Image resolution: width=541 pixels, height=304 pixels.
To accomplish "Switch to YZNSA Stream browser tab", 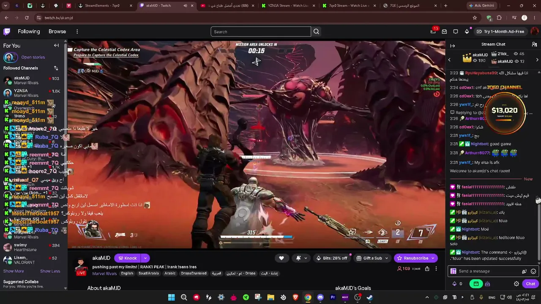I will (290, 5).
